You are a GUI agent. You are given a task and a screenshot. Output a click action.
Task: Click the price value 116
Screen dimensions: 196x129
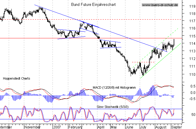(192, 28)
